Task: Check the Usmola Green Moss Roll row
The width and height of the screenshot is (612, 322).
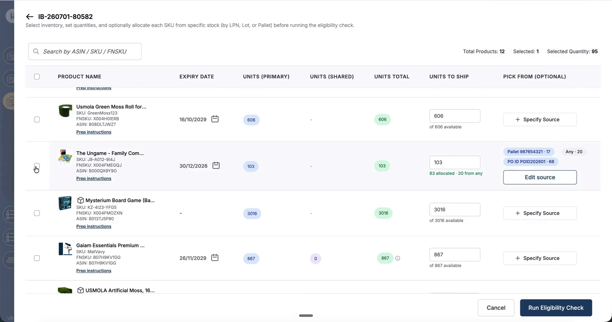Action: [x=37, y=120]
